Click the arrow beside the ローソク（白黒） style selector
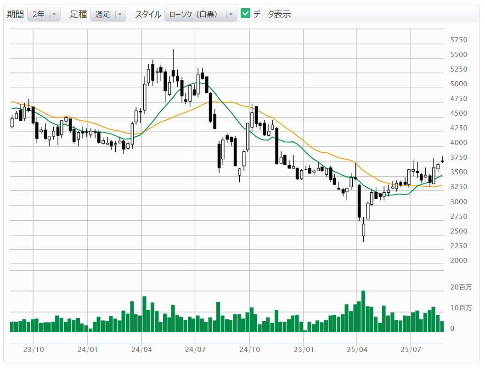The height and width of the screenshot is (368, 485). (x=231, y=14)
